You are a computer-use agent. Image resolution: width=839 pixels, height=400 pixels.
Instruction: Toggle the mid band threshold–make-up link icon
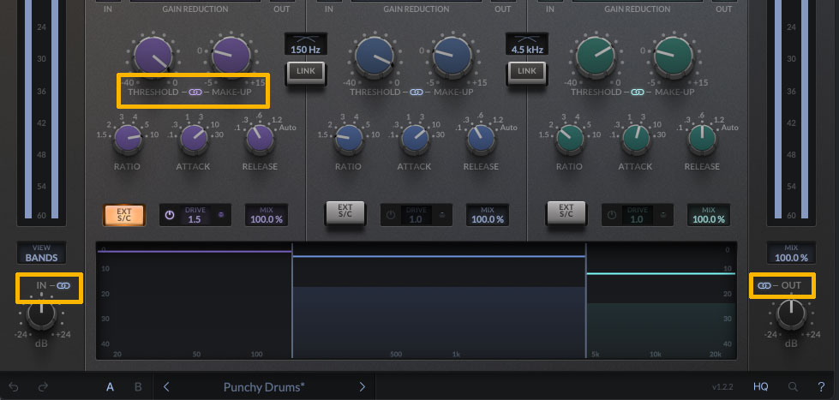[x=417, y=92]
